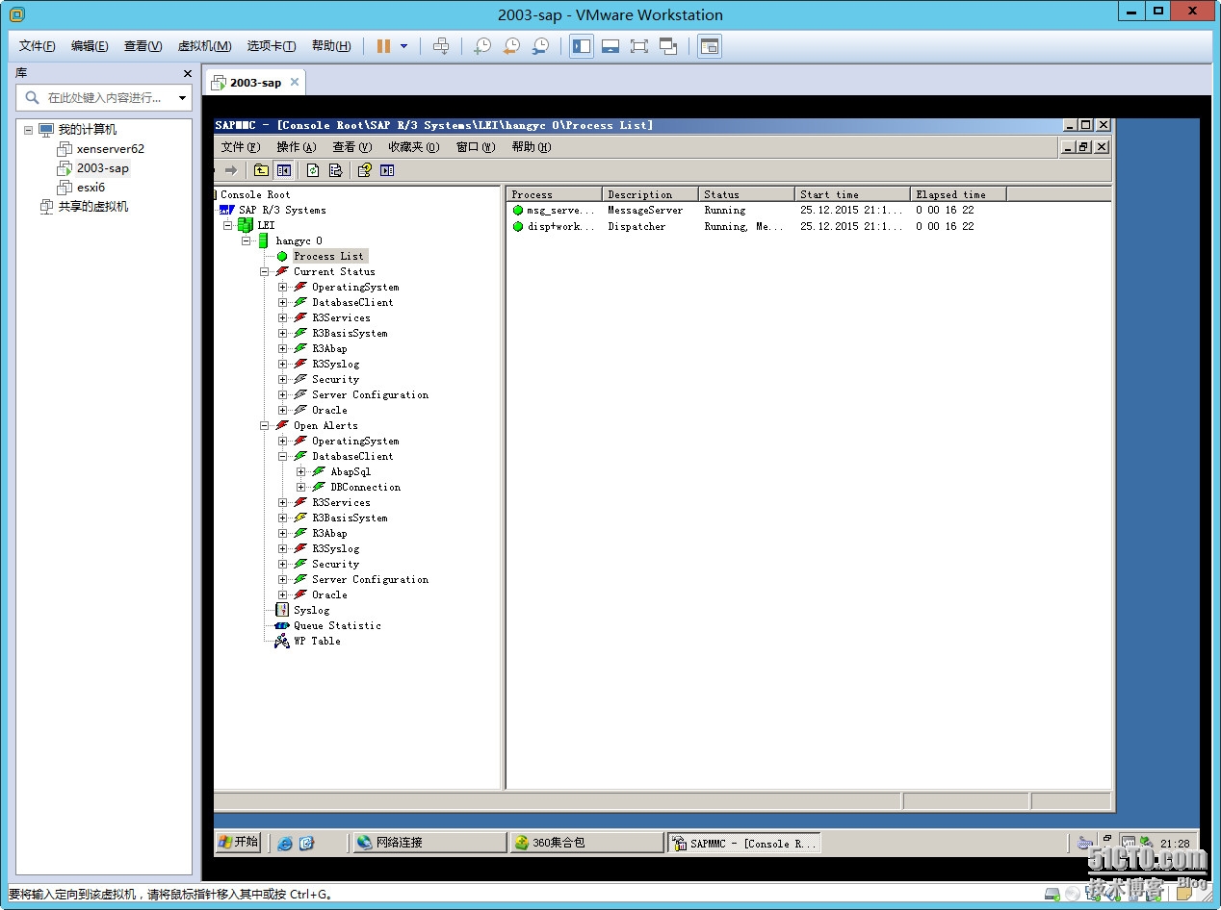Collapse DatabaseClient under Open Alerts
The image size is (1221, 910).
(283, 456)
